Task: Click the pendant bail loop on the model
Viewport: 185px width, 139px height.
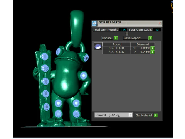Action: point(77,29)
